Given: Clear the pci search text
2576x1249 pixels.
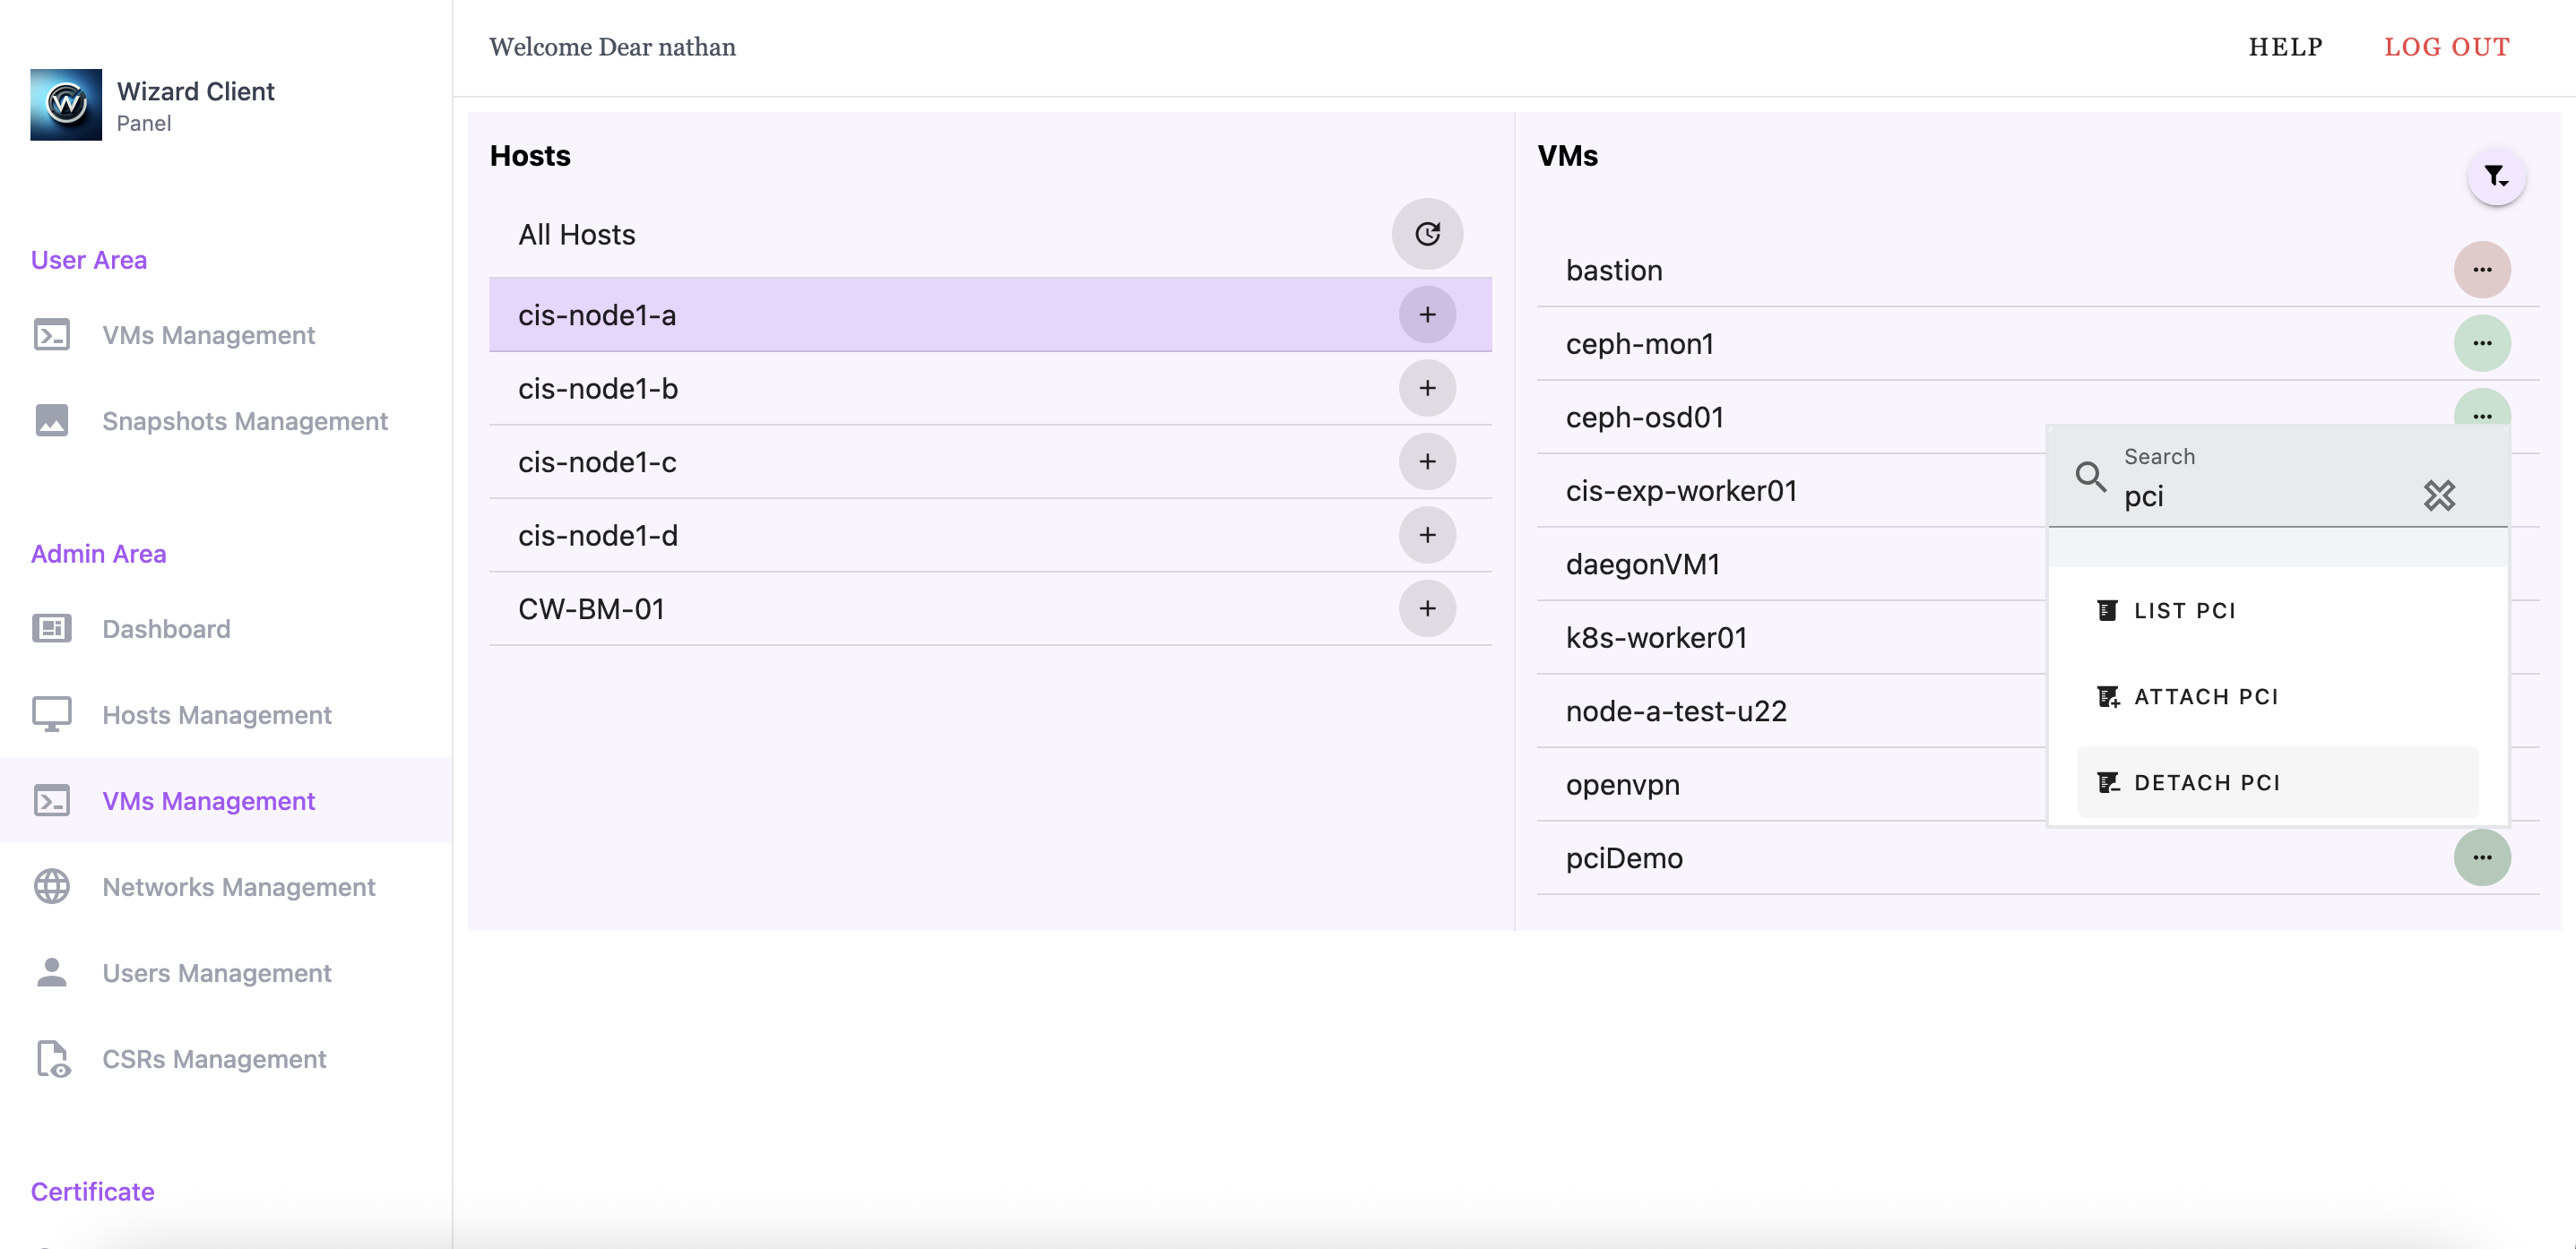Looking at the screenshot, I should (2440, 495).
